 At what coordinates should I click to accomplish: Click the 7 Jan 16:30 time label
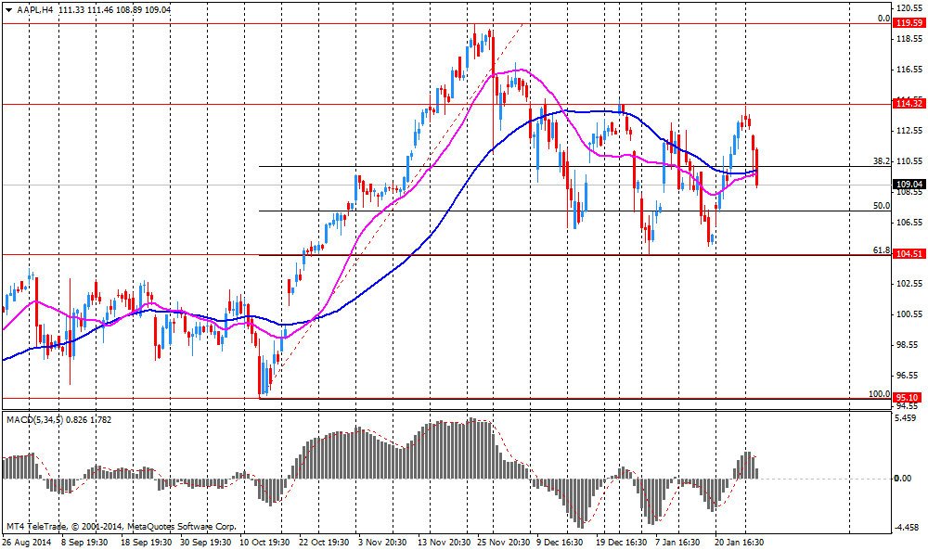tap(677, 543)
